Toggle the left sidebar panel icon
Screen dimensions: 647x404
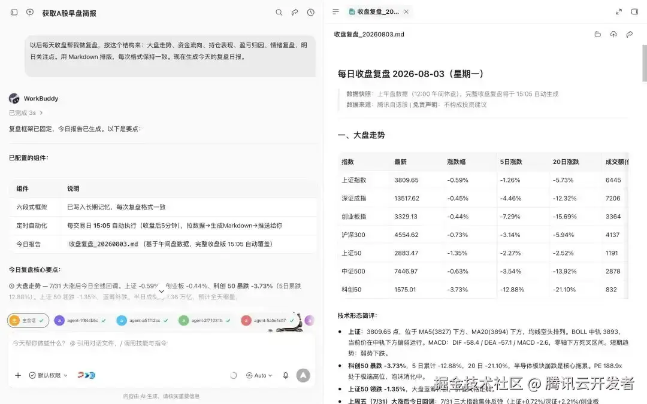click(x=14, y=13)
